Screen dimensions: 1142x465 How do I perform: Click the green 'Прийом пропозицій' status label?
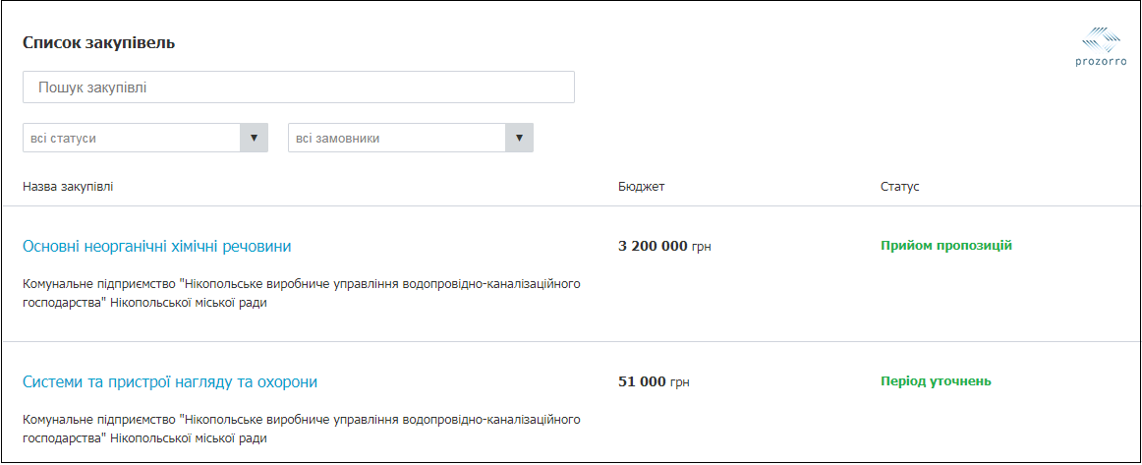945,246
